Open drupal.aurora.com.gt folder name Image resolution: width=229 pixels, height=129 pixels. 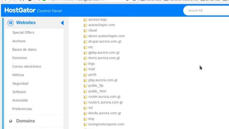[105, 42]
